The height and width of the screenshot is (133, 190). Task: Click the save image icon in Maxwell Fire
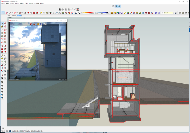pos(41,24)
